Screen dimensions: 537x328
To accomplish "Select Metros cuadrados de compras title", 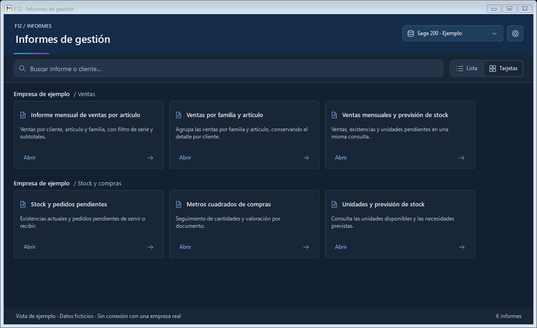I will tap(228, 204).
